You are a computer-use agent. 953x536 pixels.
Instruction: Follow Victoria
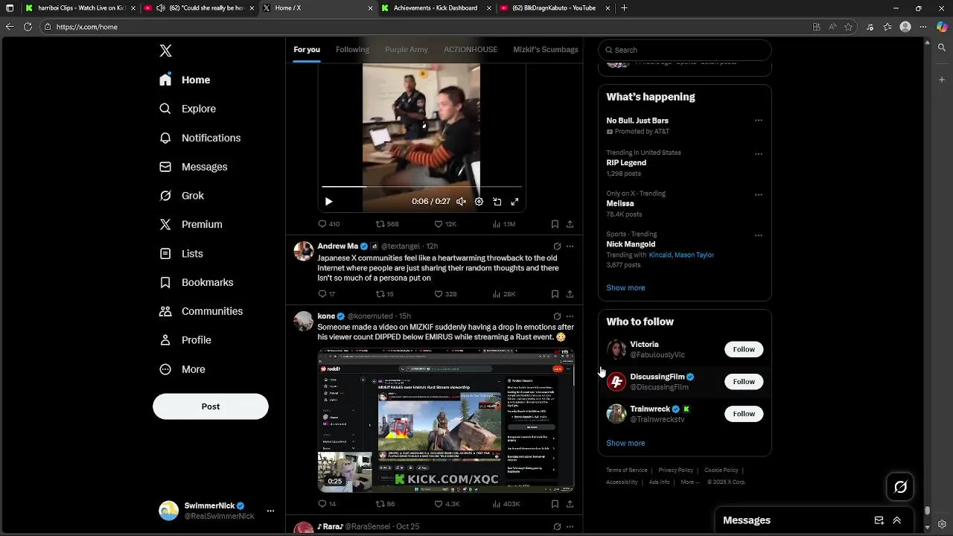click(744, 349)
